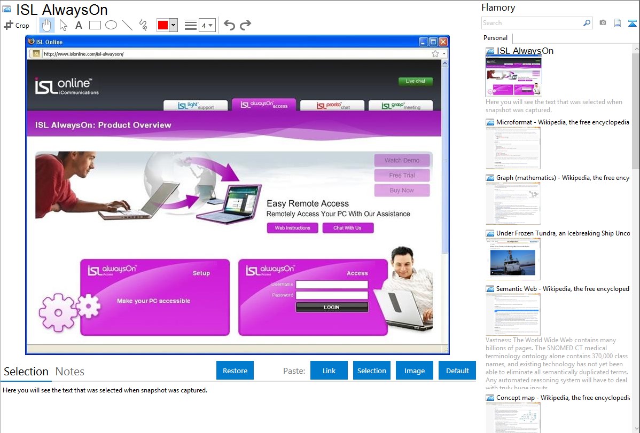Image resolution: width=640 pixels, height=433 pixels.
Task: Select the Concept map snapshot title
Action: coord(563,397)
